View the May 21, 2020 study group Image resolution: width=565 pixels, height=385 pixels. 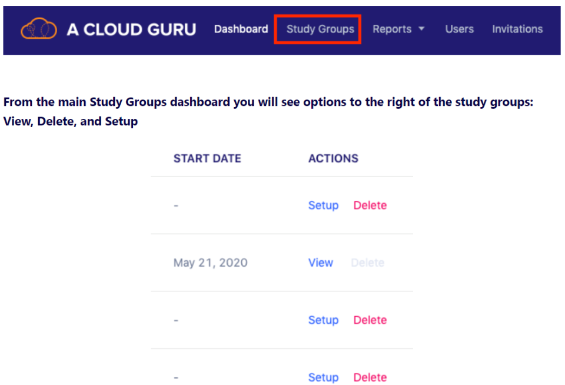[320, 263]
